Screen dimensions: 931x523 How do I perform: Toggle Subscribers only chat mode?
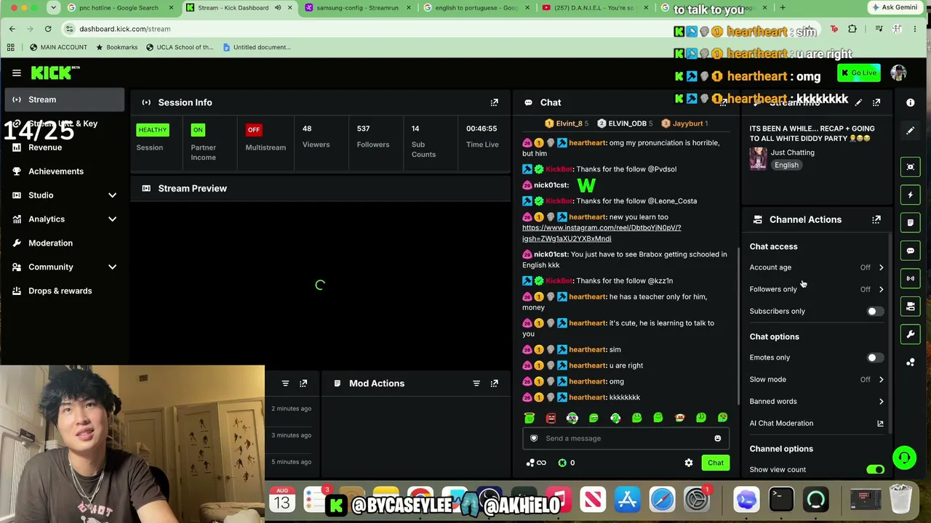tap(875, 312)
